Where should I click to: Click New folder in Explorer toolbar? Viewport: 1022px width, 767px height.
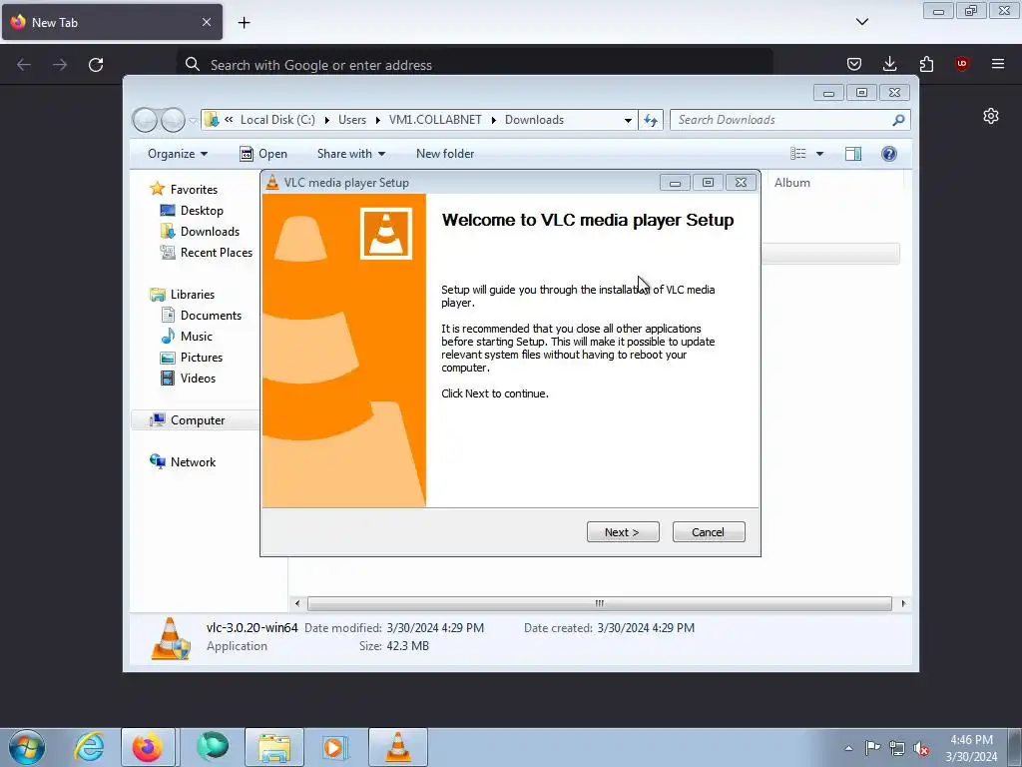coord(445,154)
